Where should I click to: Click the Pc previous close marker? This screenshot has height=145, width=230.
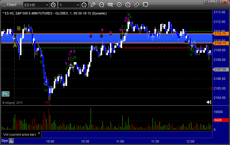(x=5, y=94)
